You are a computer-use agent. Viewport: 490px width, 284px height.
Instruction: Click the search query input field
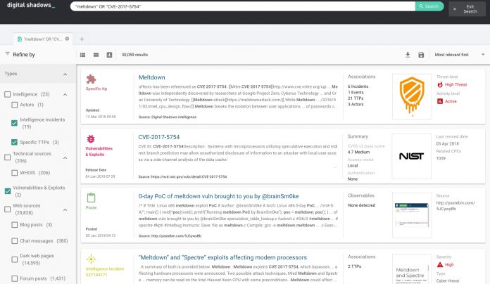(x=243, y=6)
